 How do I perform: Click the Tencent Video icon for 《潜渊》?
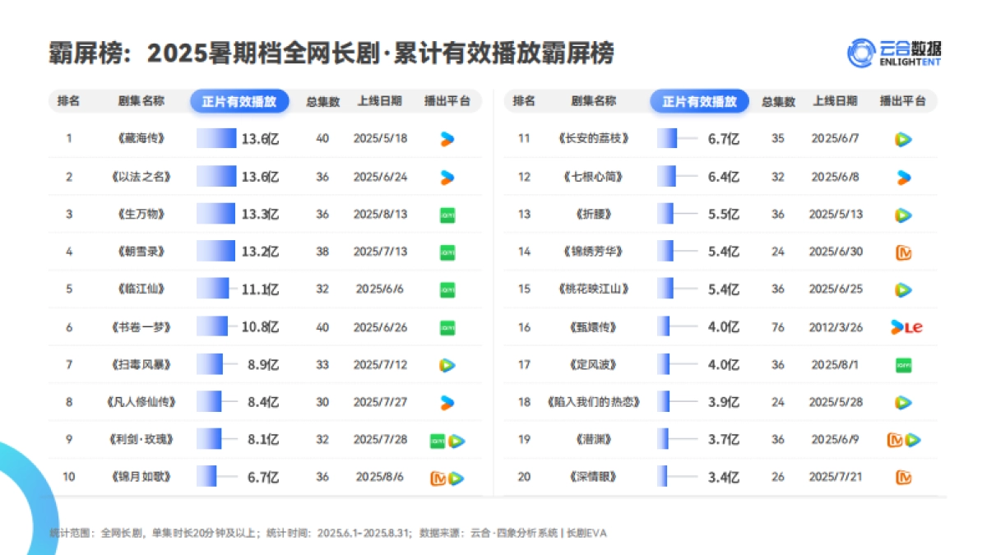tap(913, 439)
